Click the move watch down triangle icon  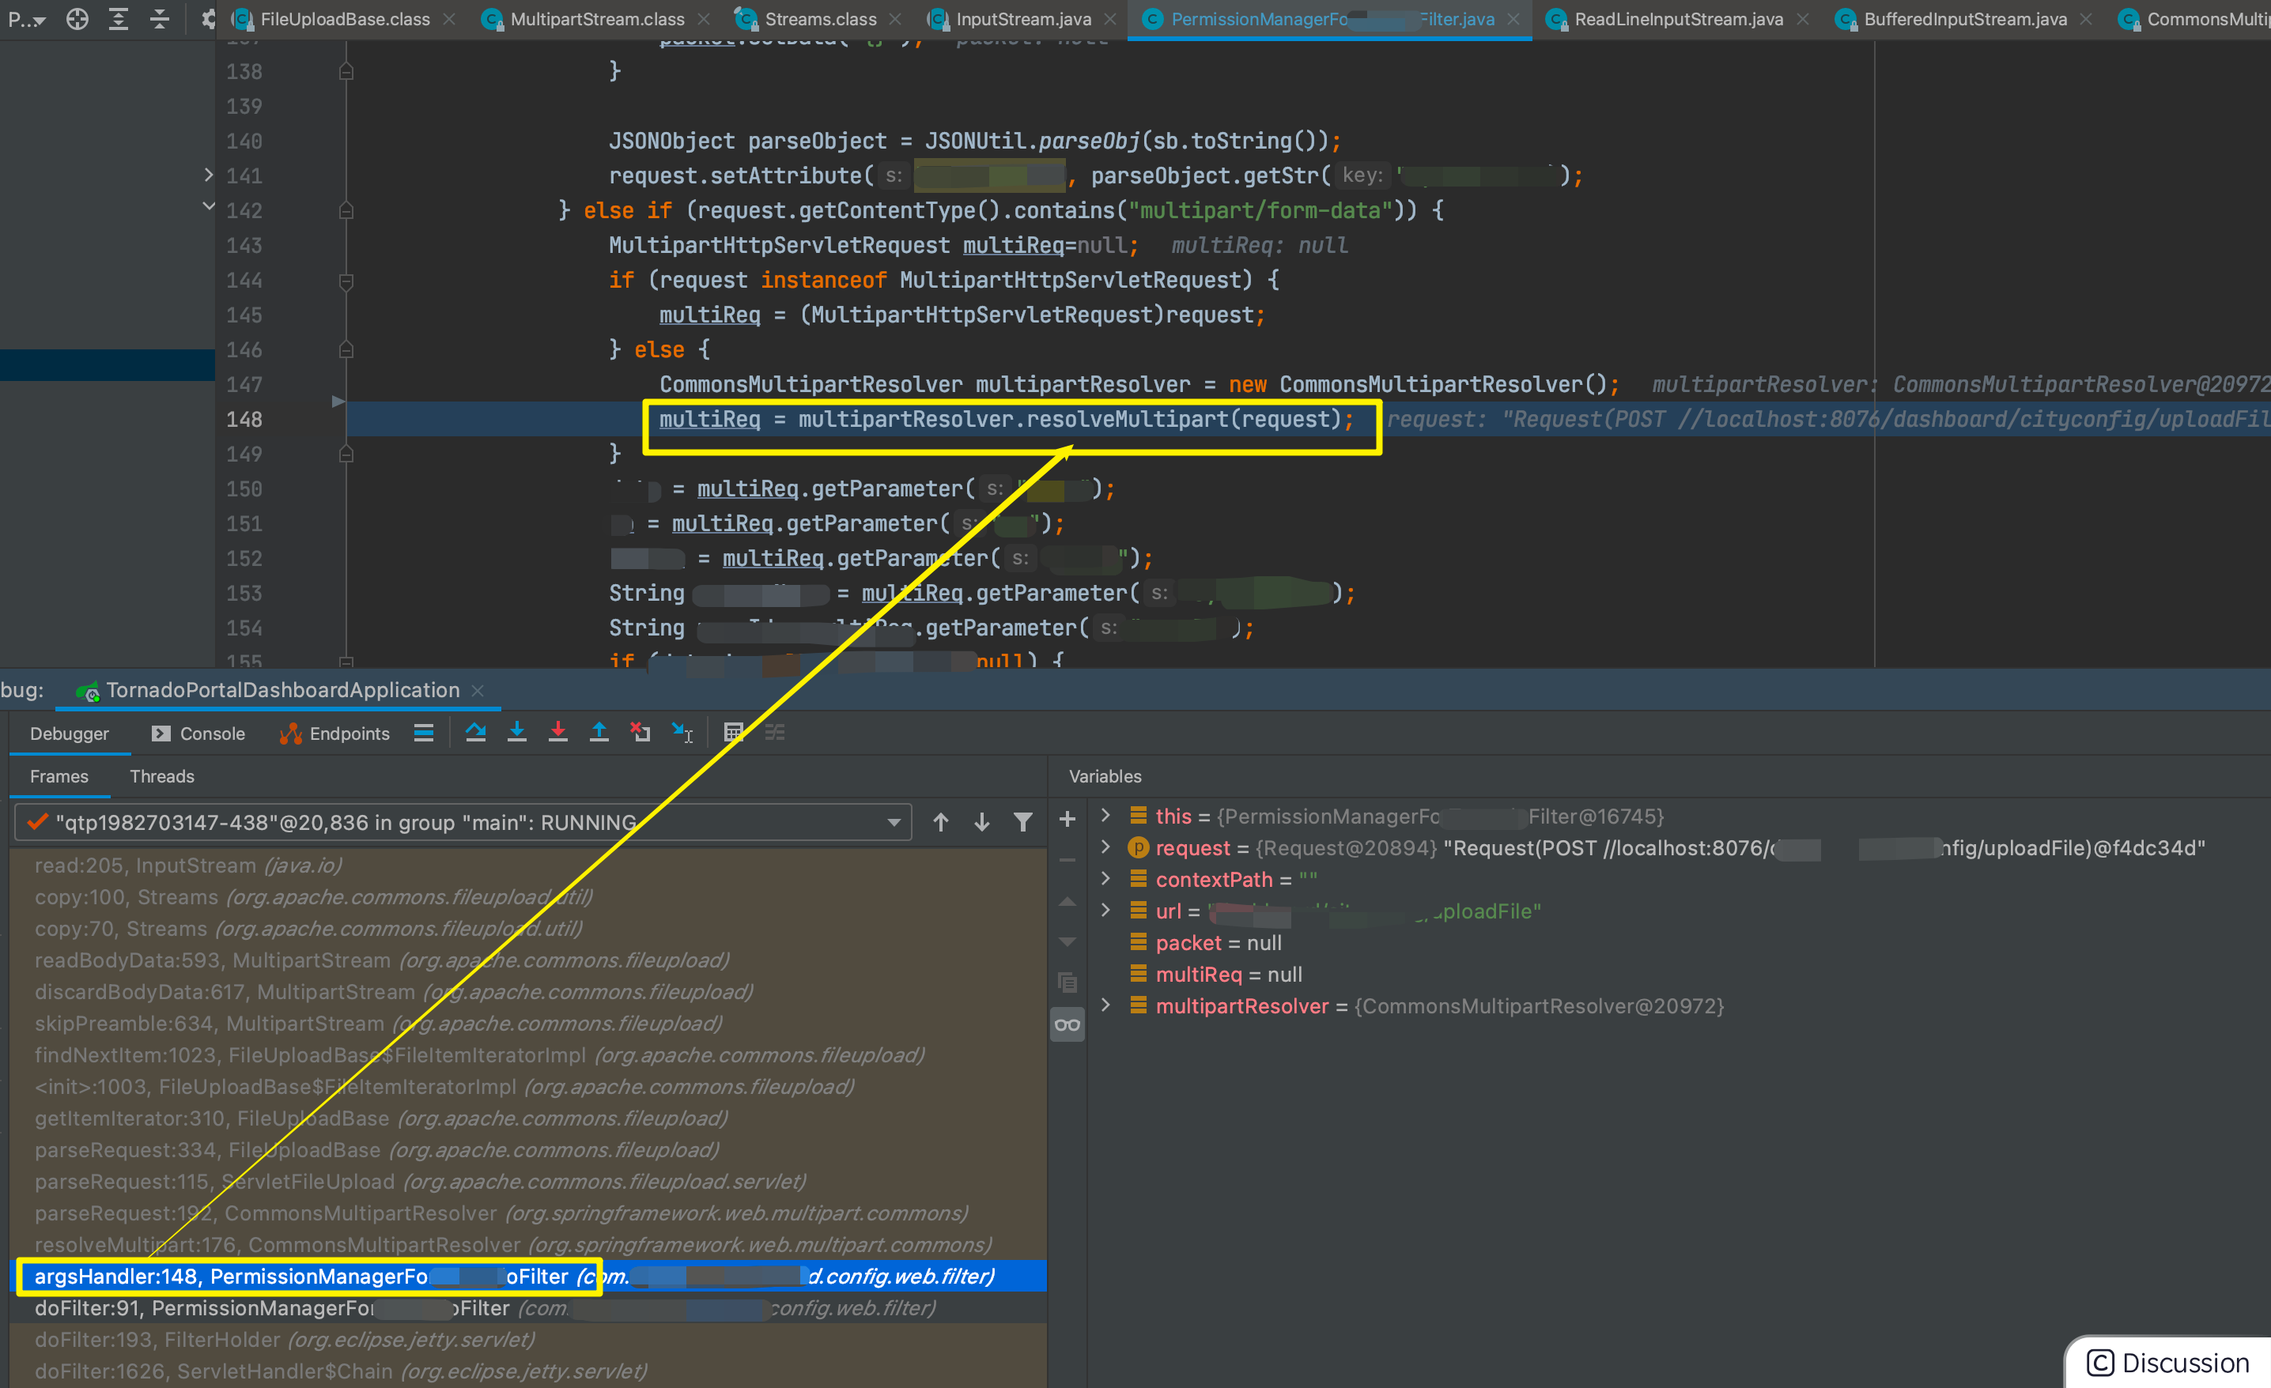click(1067, 942)
